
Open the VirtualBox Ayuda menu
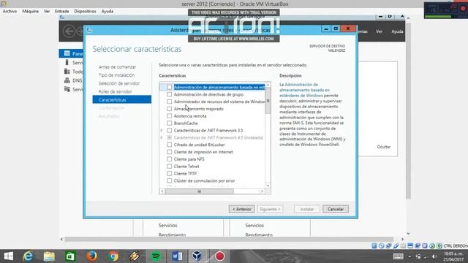coord(107,11)
